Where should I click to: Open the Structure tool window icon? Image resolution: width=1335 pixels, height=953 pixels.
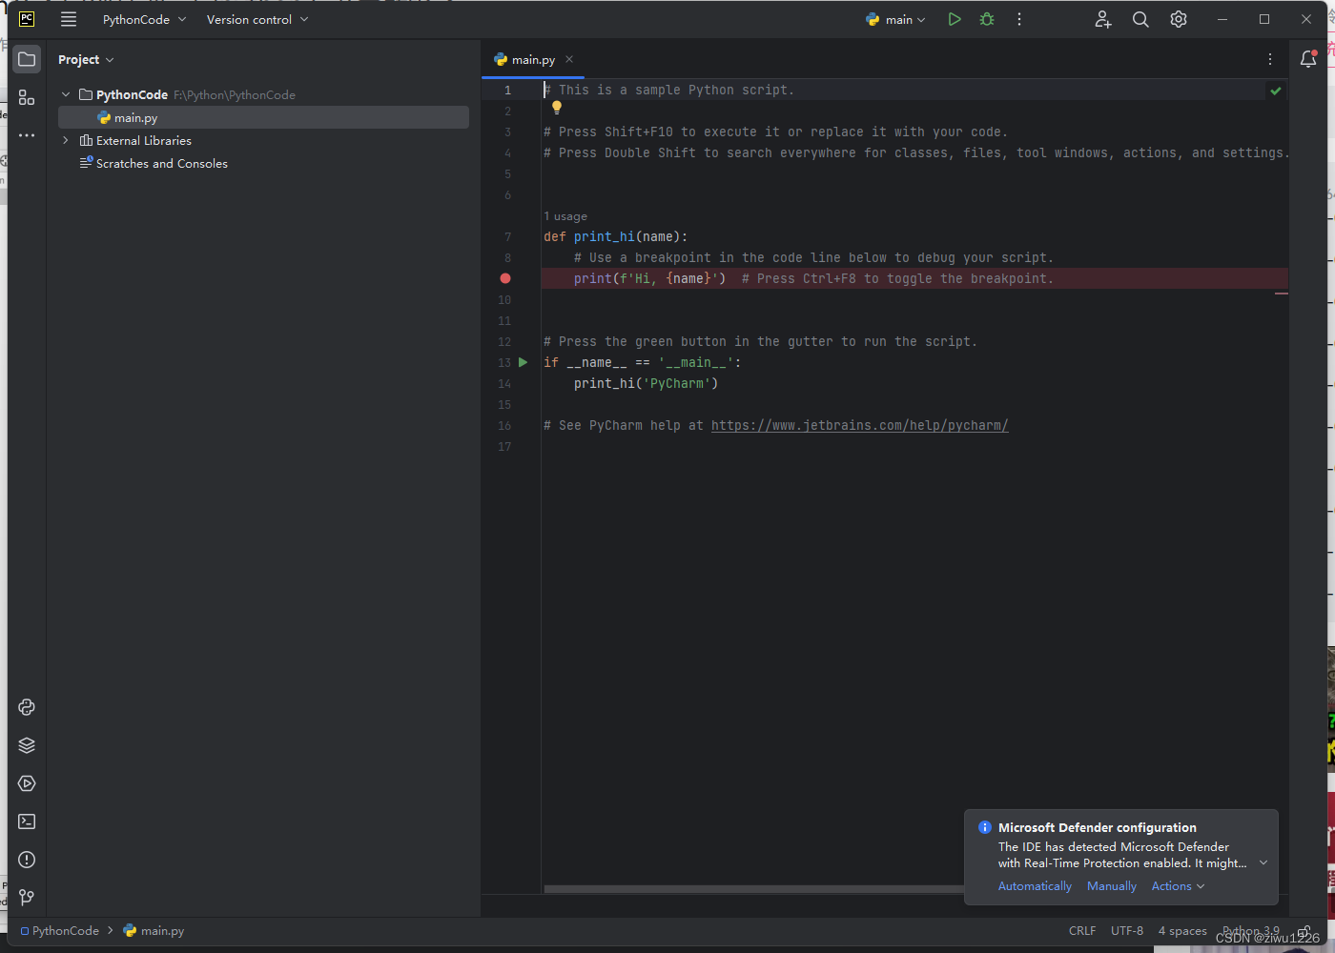(27, 97)
